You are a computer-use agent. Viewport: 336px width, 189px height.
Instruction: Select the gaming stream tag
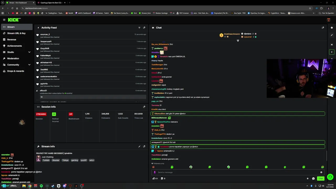pos(75,160)
